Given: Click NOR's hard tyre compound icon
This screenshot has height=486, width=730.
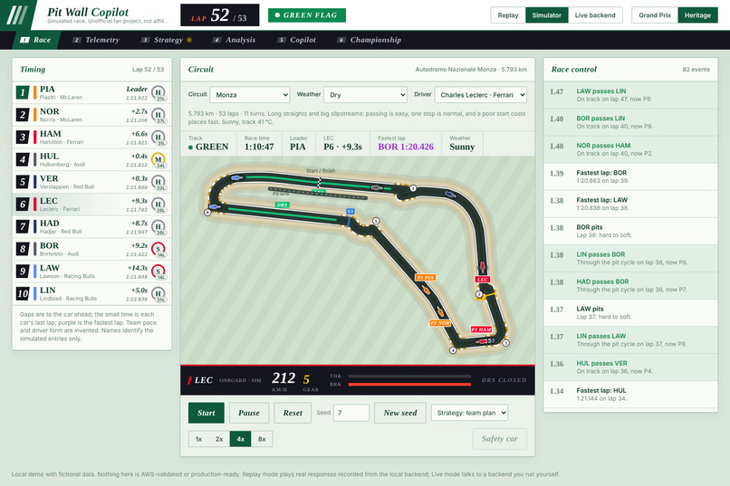Looking at the screenshot, I should (x=158, y=115).
